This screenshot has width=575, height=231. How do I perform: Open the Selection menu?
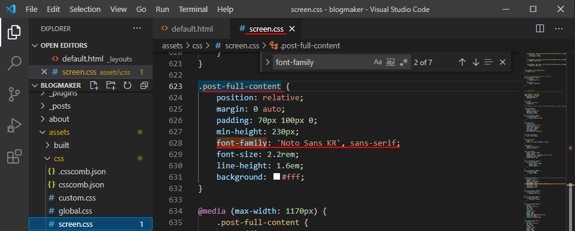pos(85,9)
